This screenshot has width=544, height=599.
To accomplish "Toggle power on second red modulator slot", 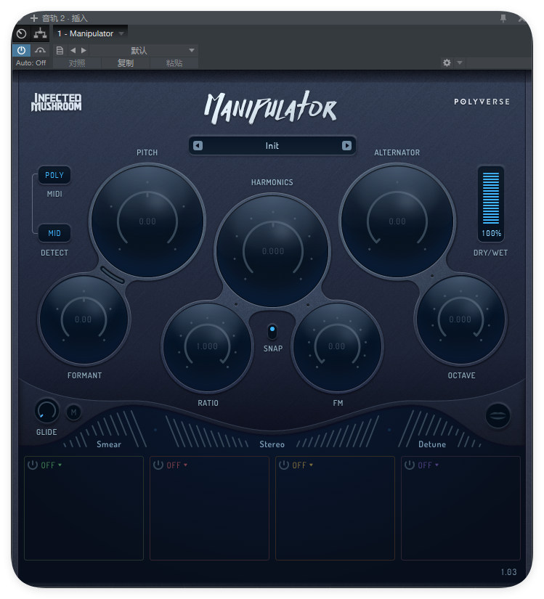I will (158, 465).
